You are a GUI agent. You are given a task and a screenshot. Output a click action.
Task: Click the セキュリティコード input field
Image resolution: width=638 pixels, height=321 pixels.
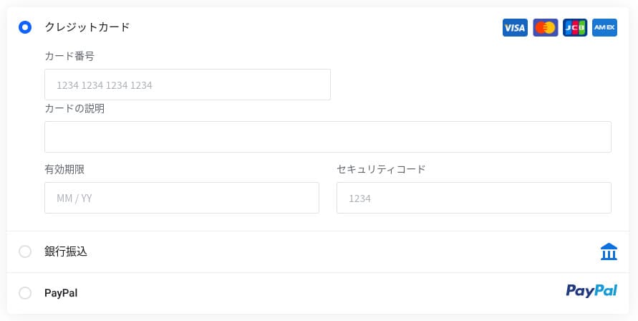point(474,198)
